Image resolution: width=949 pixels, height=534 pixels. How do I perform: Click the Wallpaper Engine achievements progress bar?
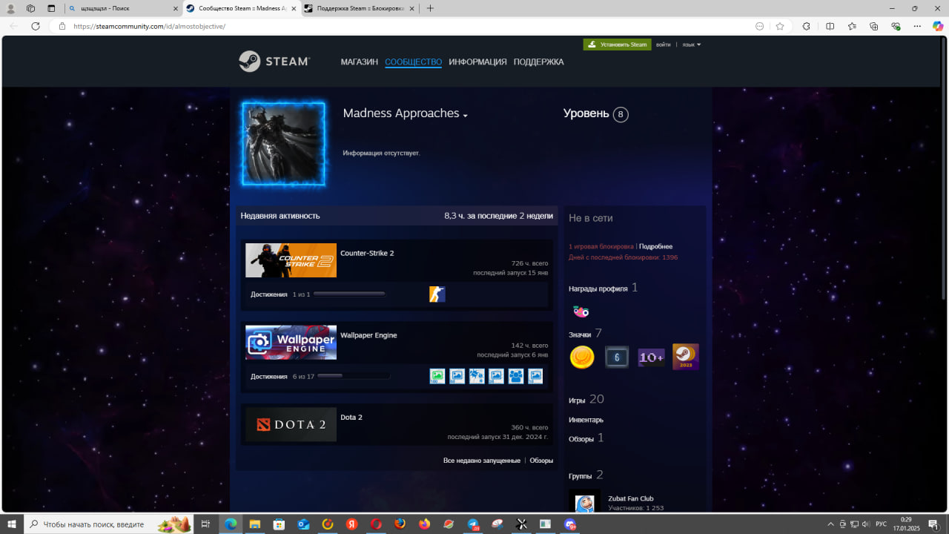click(x=354, y=376)
